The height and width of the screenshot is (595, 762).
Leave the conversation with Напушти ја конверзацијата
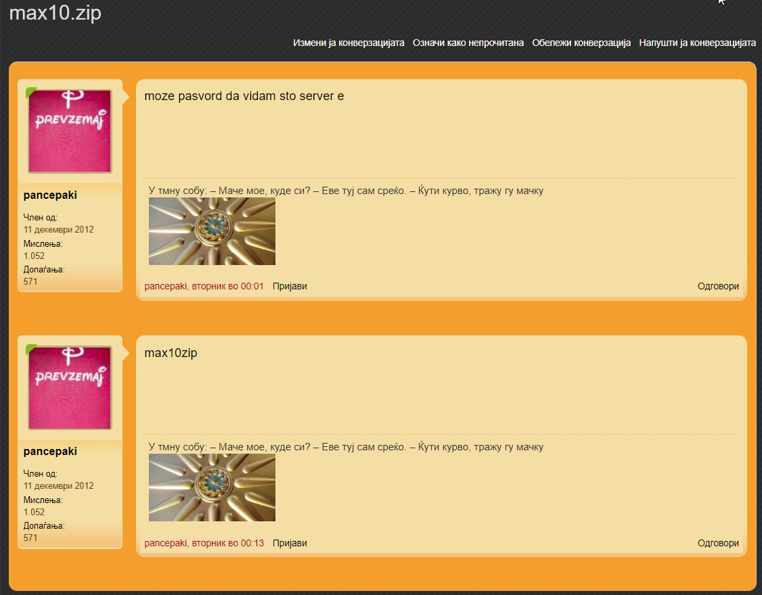click(697, 43)
